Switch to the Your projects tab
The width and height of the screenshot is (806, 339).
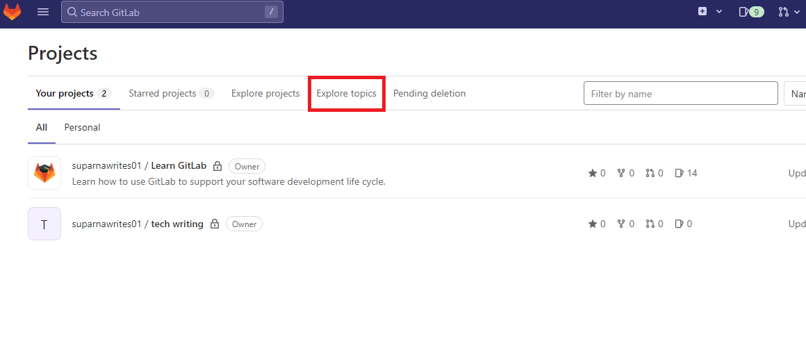click(x=74, y=94)
